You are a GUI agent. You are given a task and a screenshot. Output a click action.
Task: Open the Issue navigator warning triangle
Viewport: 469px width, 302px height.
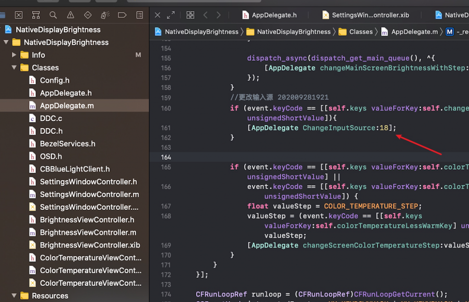click(71, 15)
